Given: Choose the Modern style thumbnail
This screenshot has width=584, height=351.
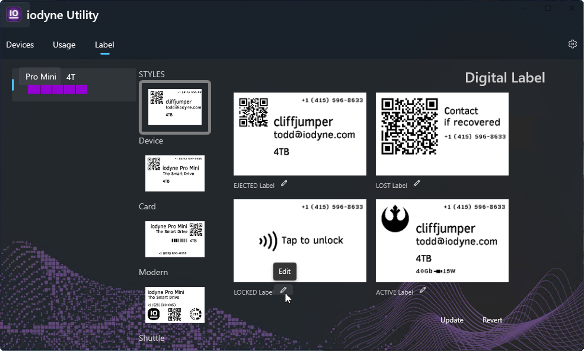Looking at the screenshot, I should [175, 239].
